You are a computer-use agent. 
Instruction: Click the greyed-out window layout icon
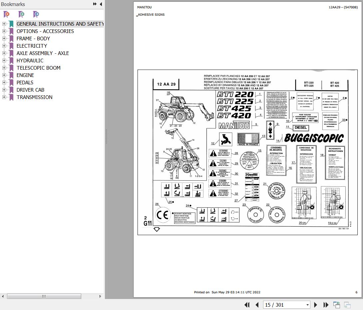[x=347, y=305]
